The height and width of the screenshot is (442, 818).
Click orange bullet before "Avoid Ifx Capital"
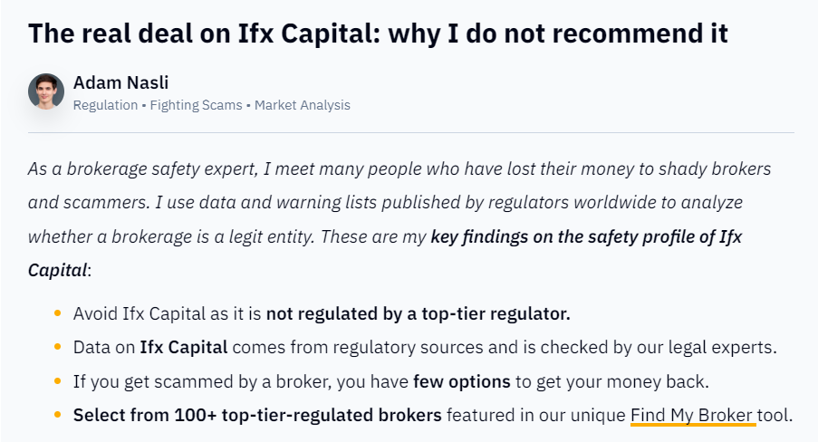tap(57, 313)
